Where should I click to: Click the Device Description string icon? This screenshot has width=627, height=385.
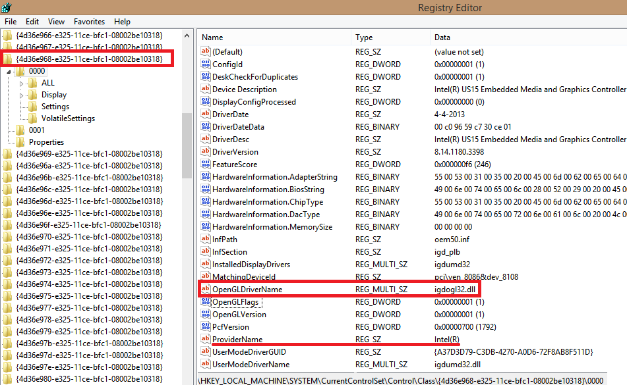pos(206,89)
